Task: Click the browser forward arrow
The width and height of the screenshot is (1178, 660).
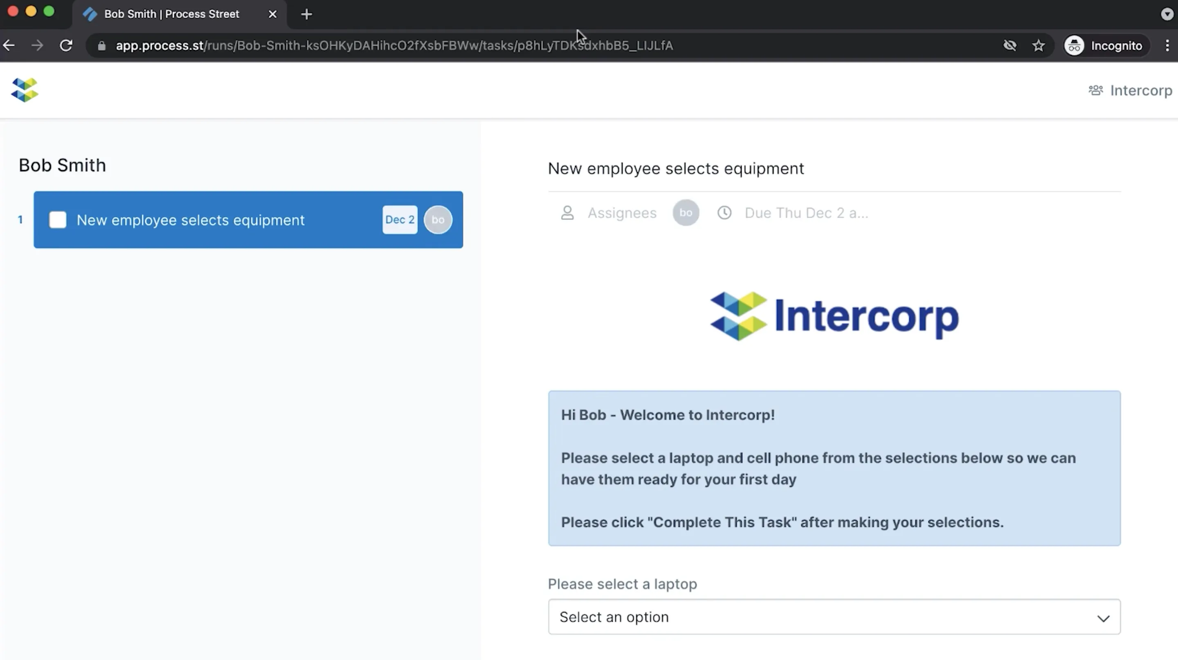Action: tap(38, 45)
